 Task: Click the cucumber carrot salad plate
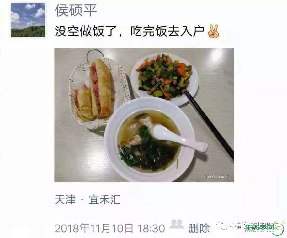point(165,79)
